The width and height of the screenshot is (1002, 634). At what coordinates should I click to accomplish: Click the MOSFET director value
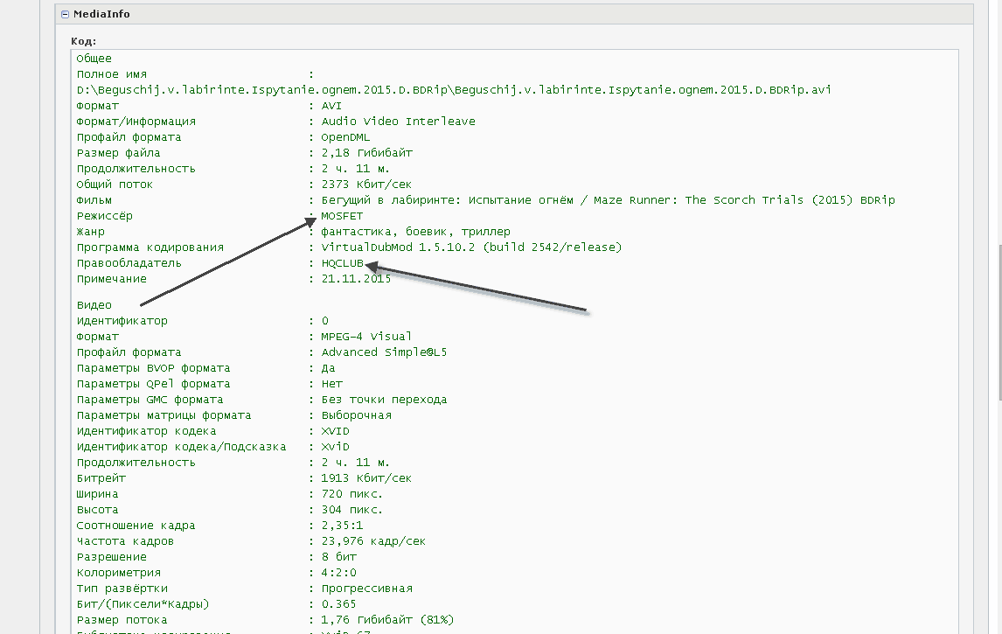point(342,216)
